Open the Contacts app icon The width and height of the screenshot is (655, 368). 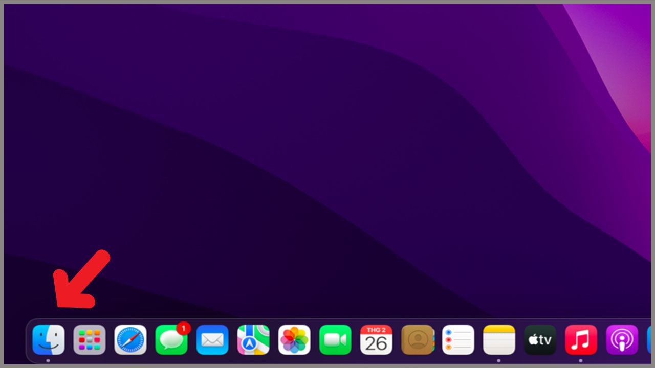(x=418, y=340)
